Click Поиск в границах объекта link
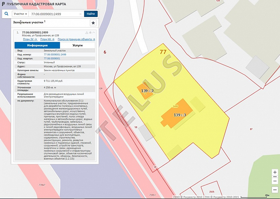 point(76,39)
